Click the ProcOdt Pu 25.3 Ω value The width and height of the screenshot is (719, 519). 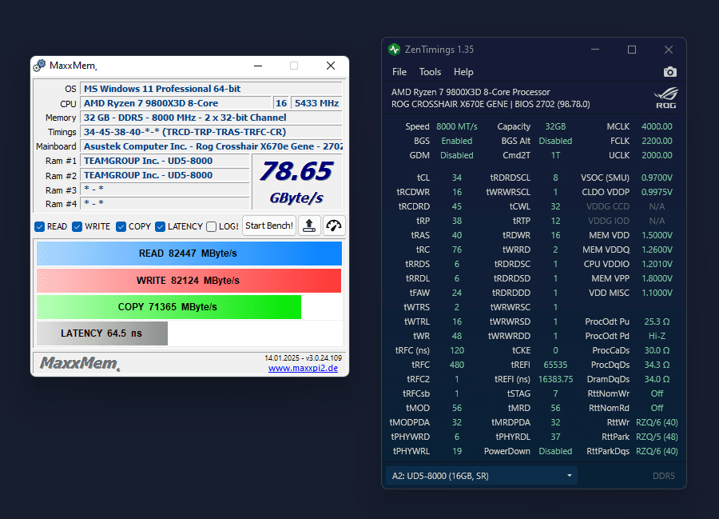point(657,321)
